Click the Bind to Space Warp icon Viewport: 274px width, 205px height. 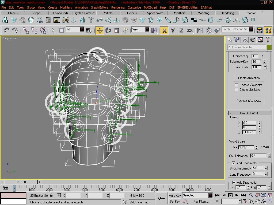tap(43, 30)
